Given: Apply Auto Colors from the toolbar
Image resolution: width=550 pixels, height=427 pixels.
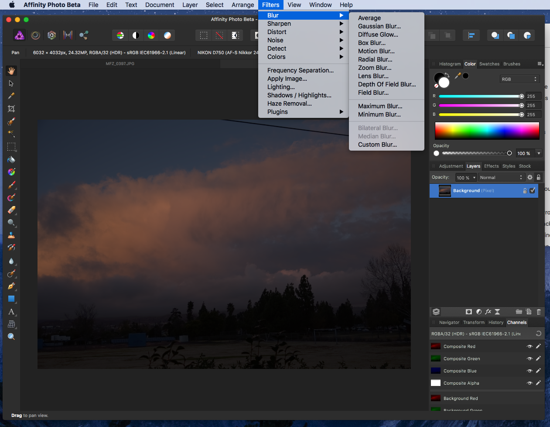Looking at the screenshot, I should (151, 35).
